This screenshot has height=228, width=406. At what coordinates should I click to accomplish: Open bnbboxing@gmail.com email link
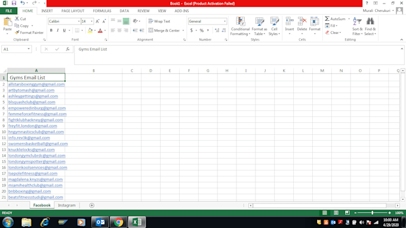(29, 191)
